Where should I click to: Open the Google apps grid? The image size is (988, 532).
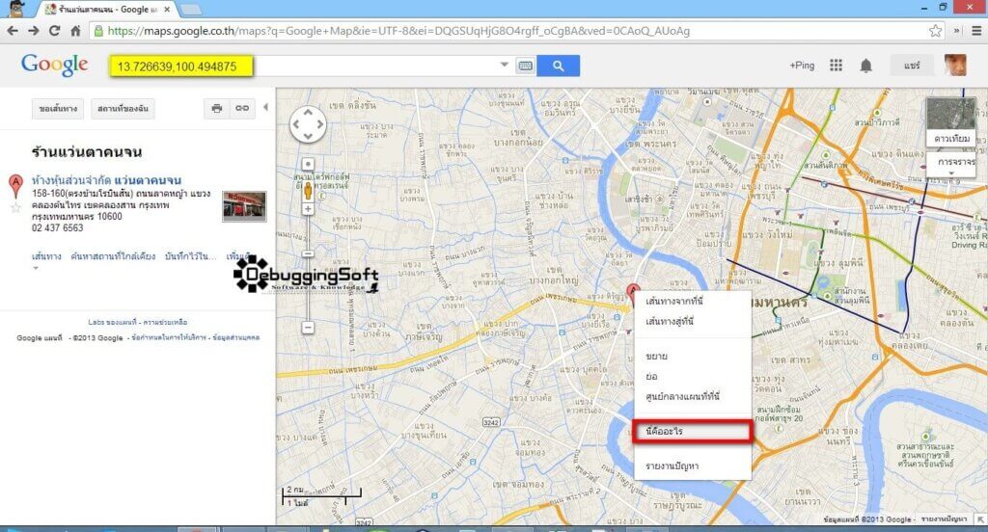(836, 66)
